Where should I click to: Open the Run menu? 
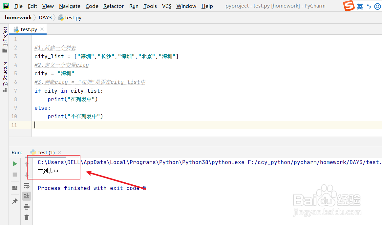pos(134,6)
